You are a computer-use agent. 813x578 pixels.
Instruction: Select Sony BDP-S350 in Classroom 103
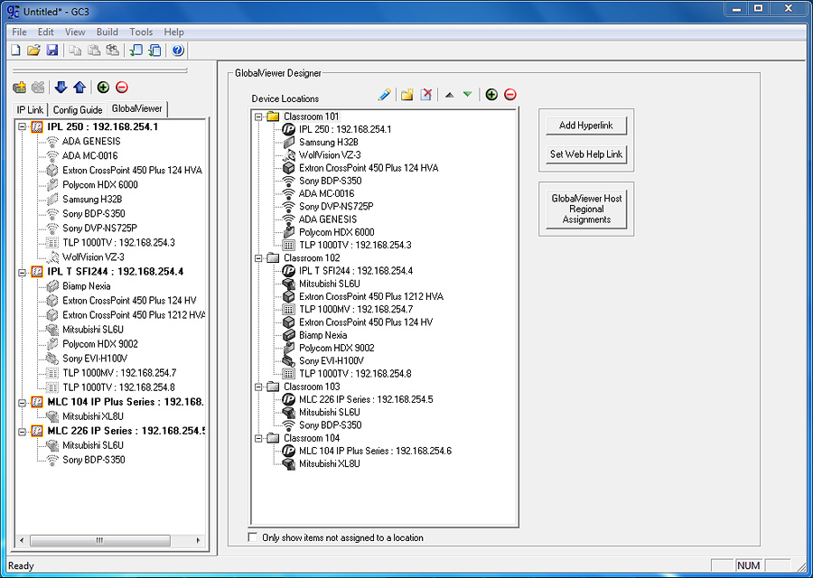point(331,425)
